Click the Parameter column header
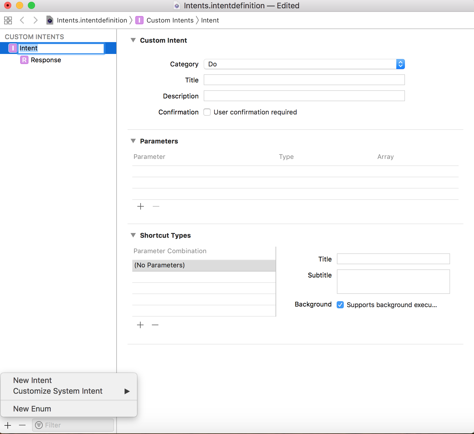 click(149, 157)
